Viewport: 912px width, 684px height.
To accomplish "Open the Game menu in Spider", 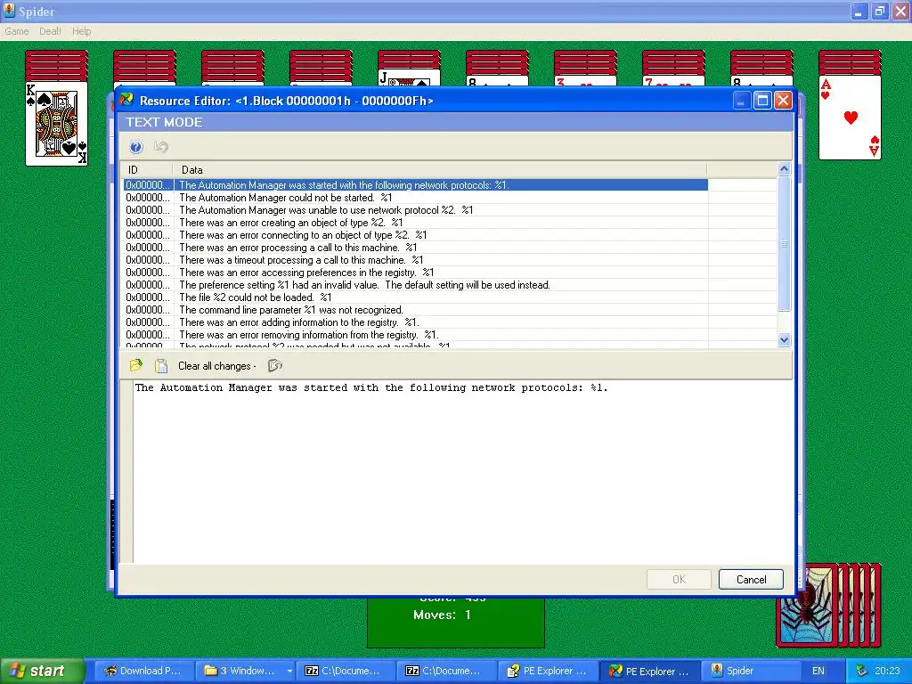I will point(16,31).
